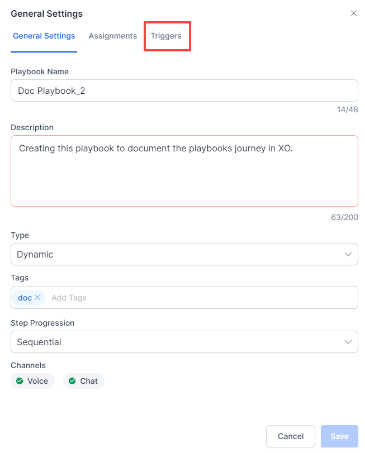Open the Type dropdown arrow
Screen dimensions: 365x453
[348, 254]
